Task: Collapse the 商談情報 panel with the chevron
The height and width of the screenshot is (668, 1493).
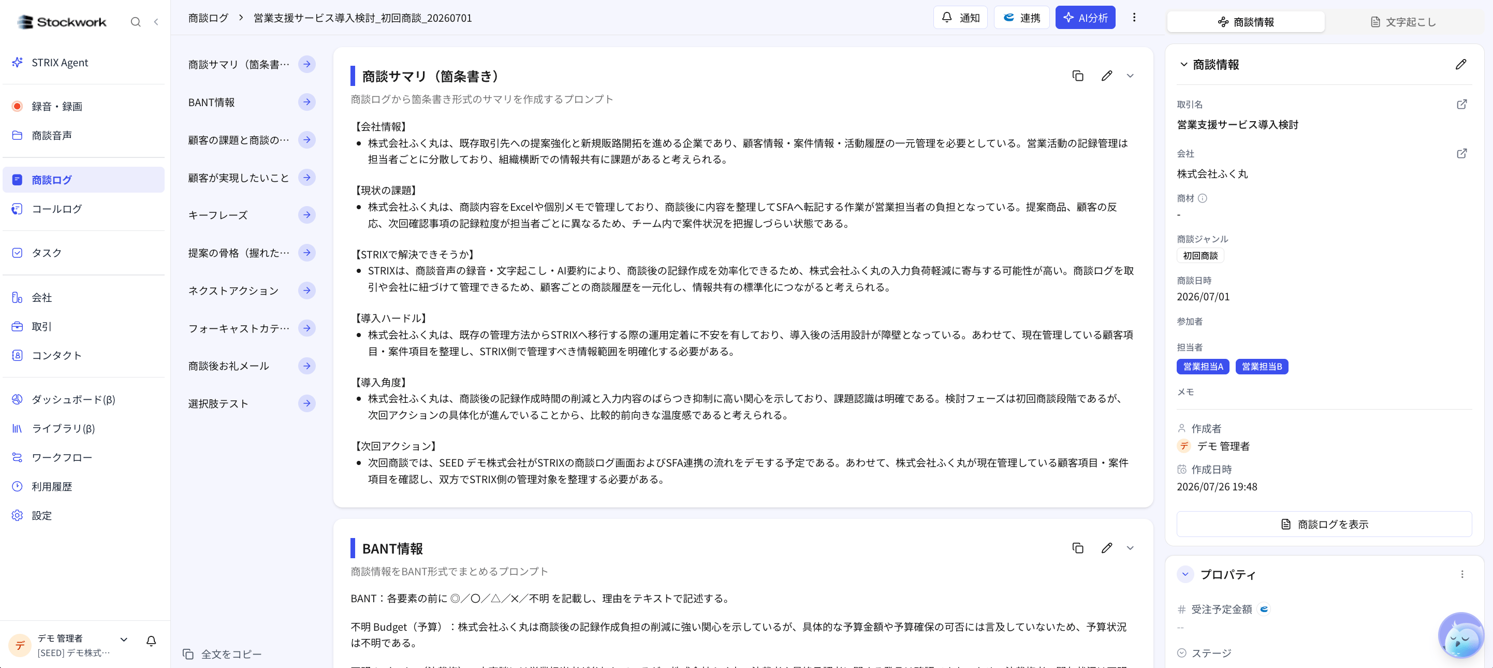Action: tap(1183, 64)
